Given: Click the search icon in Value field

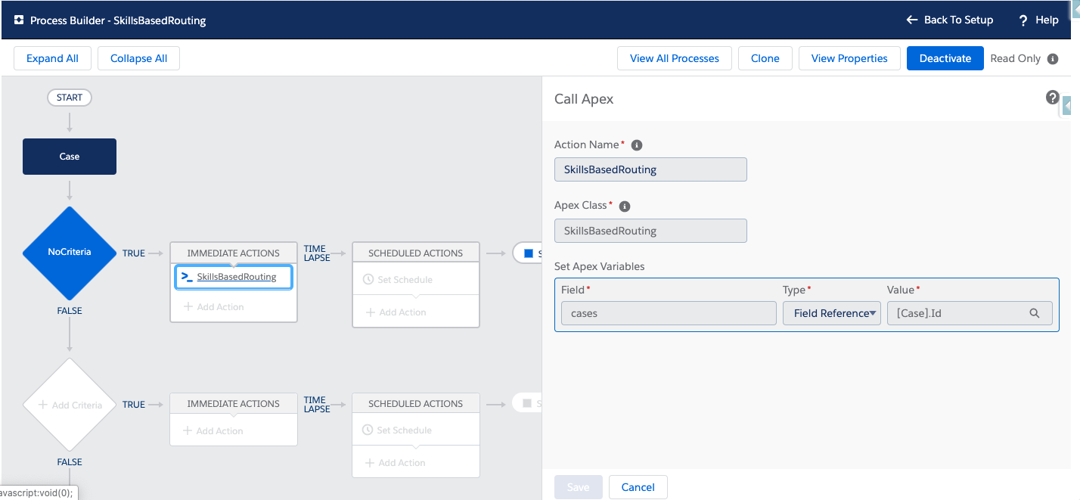Looking at the screenshot, I should coord(1034,313).
